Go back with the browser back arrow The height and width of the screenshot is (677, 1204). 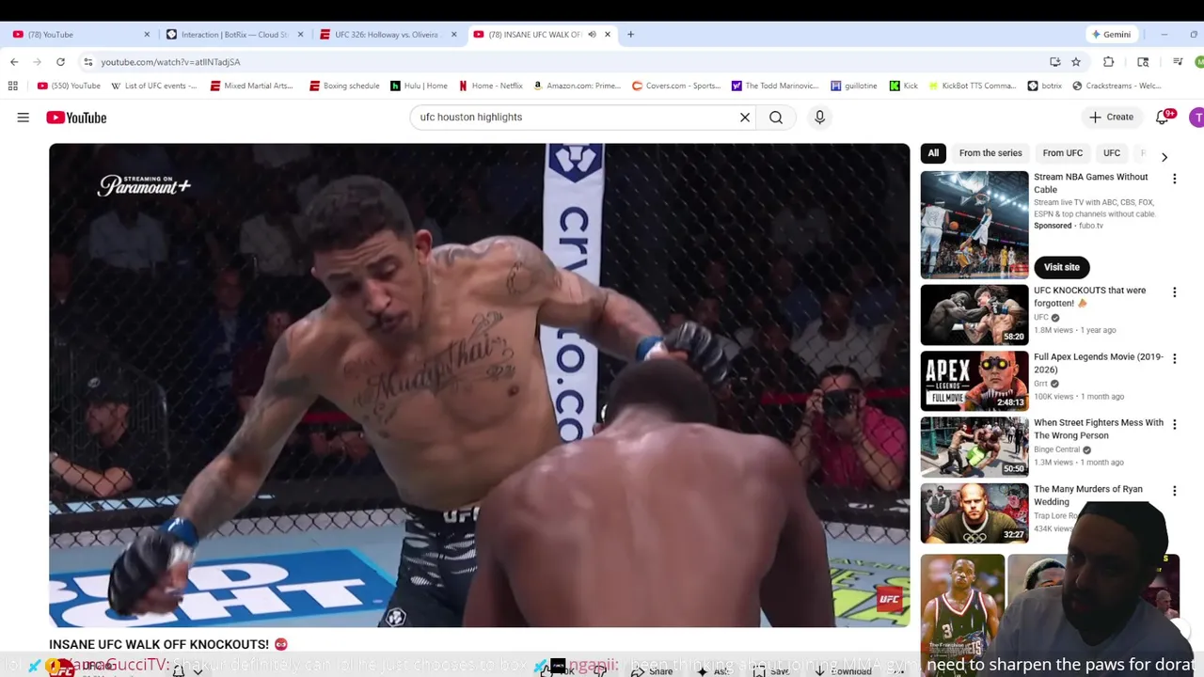[x=14, y=62]
